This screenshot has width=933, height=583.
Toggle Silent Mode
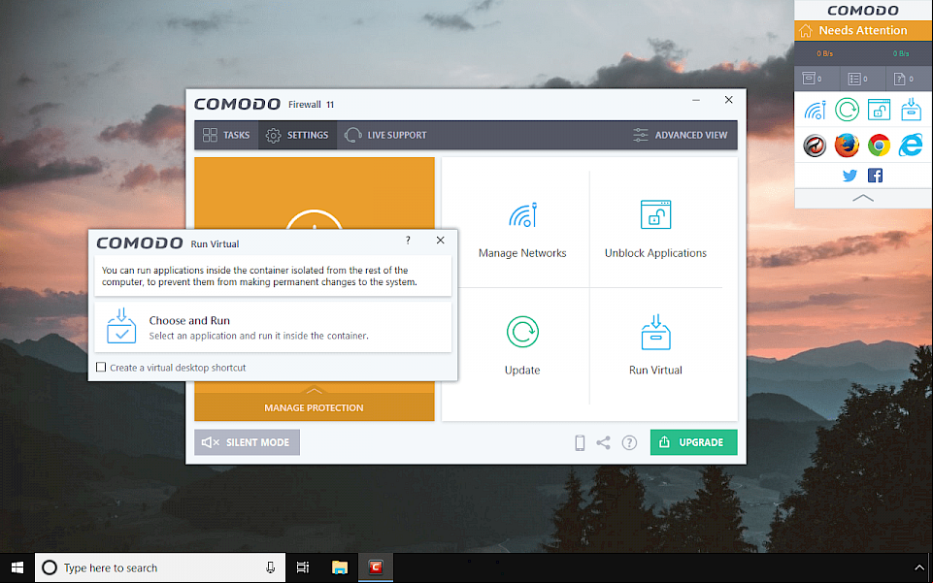click(x=247, y=442)
